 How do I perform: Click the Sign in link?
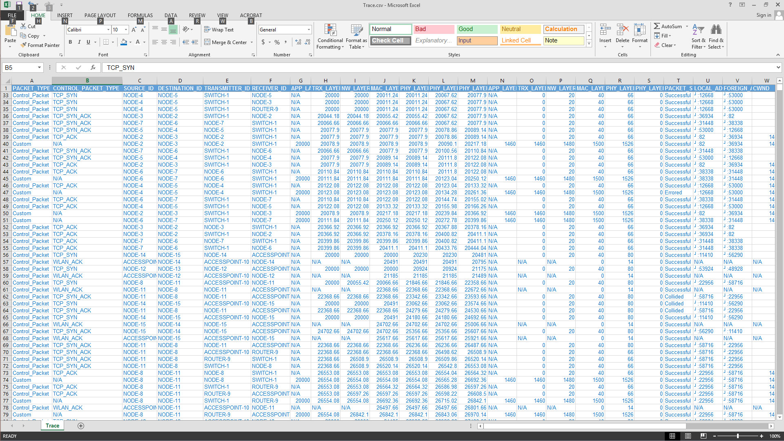[x=763, y=15]
